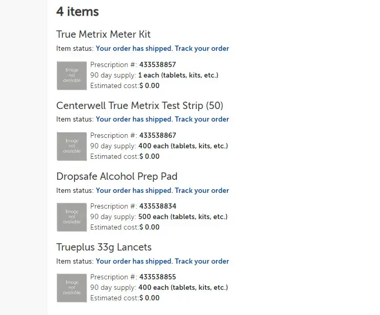Select the Dropsafe Alcohol Prep Pad title
The image size is (380, 315).
click(117, 176)
